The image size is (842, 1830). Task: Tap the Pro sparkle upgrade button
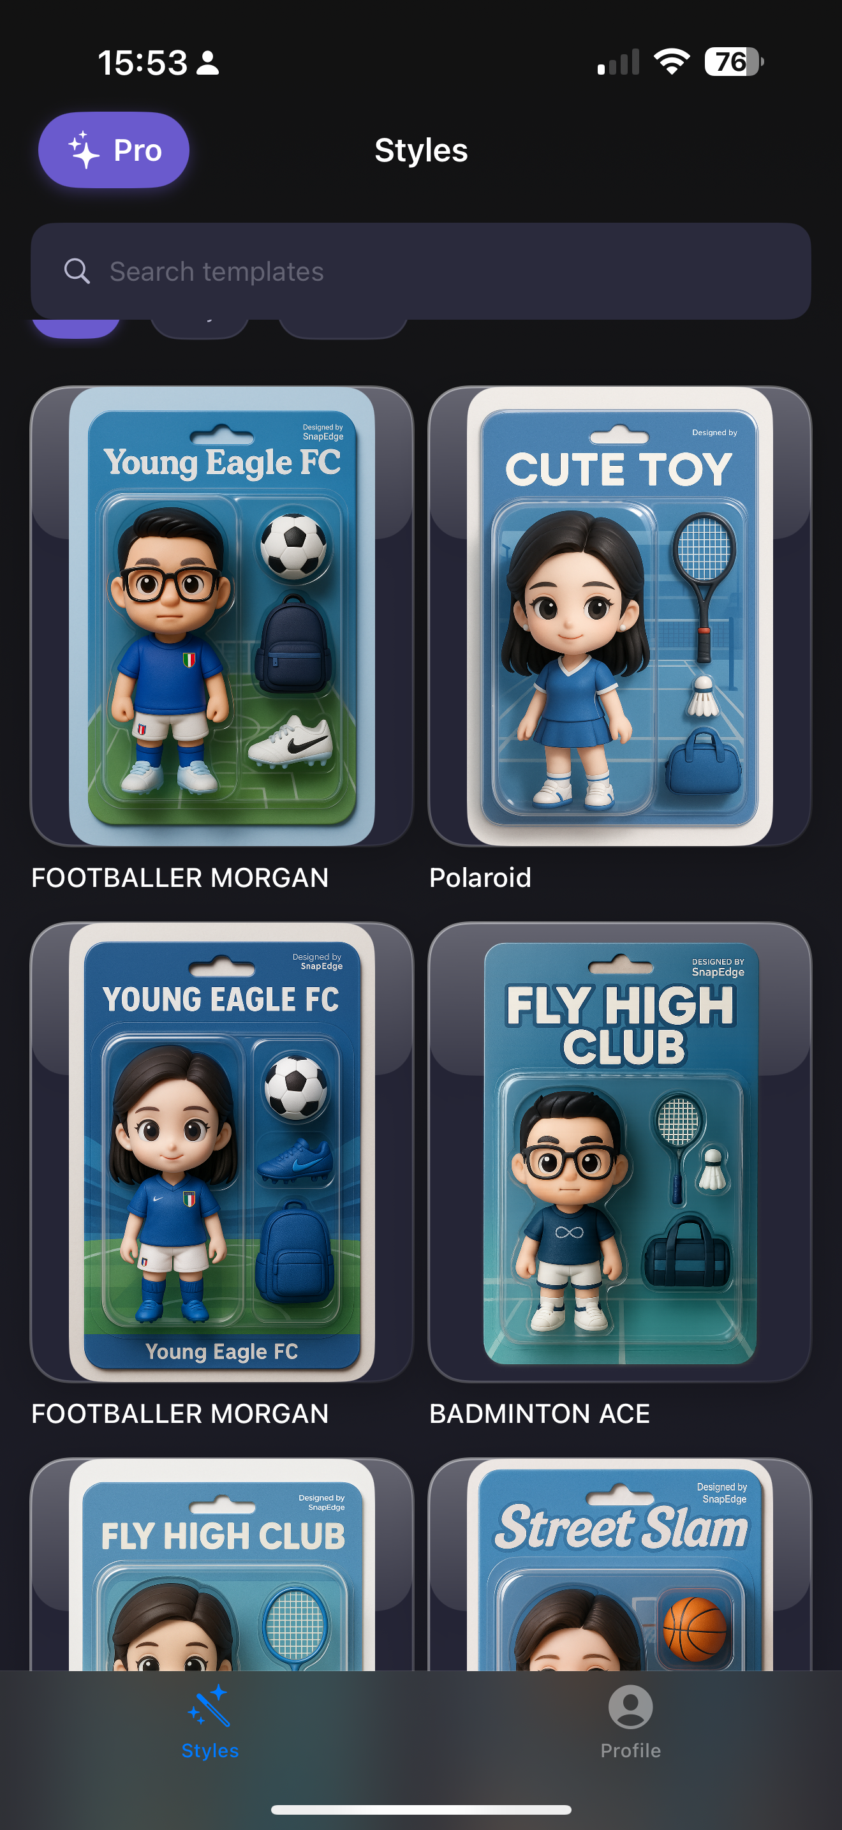pyautogui.click(x=114, y=150)
